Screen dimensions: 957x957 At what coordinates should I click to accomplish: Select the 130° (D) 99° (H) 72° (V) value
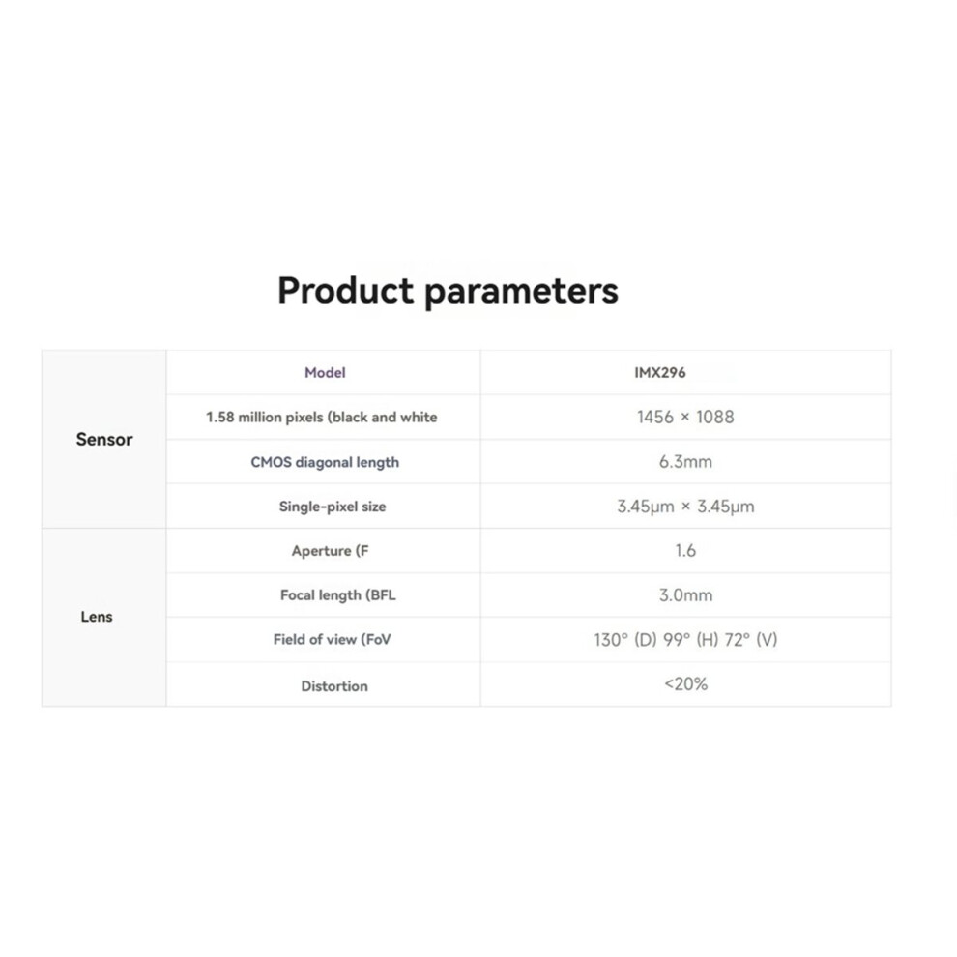pos(685,640)
